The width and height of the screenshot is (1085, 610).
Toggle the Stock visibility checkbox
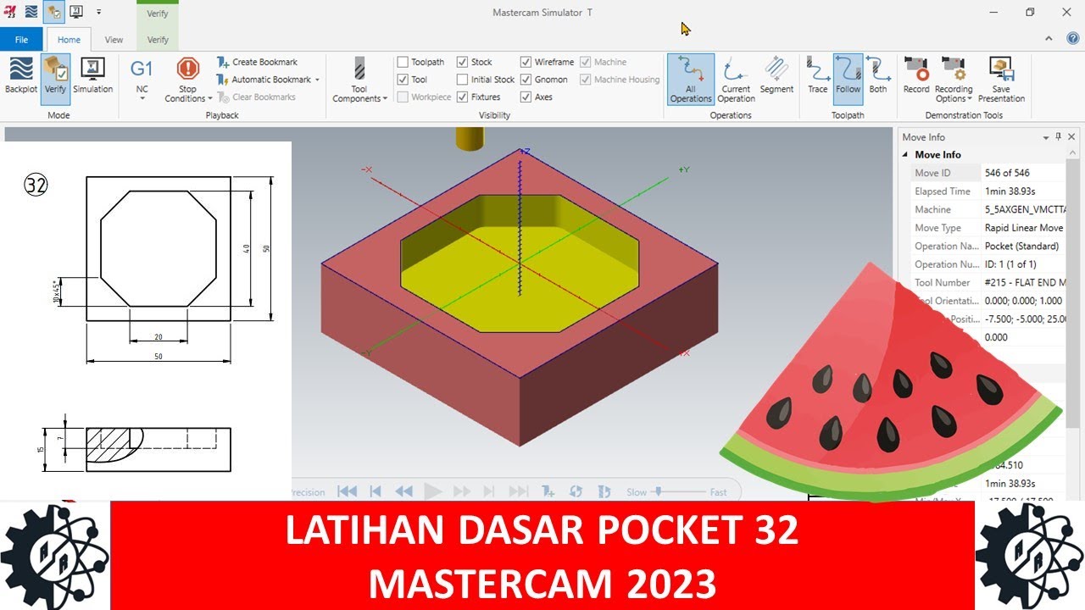click(x=462, y=62)
